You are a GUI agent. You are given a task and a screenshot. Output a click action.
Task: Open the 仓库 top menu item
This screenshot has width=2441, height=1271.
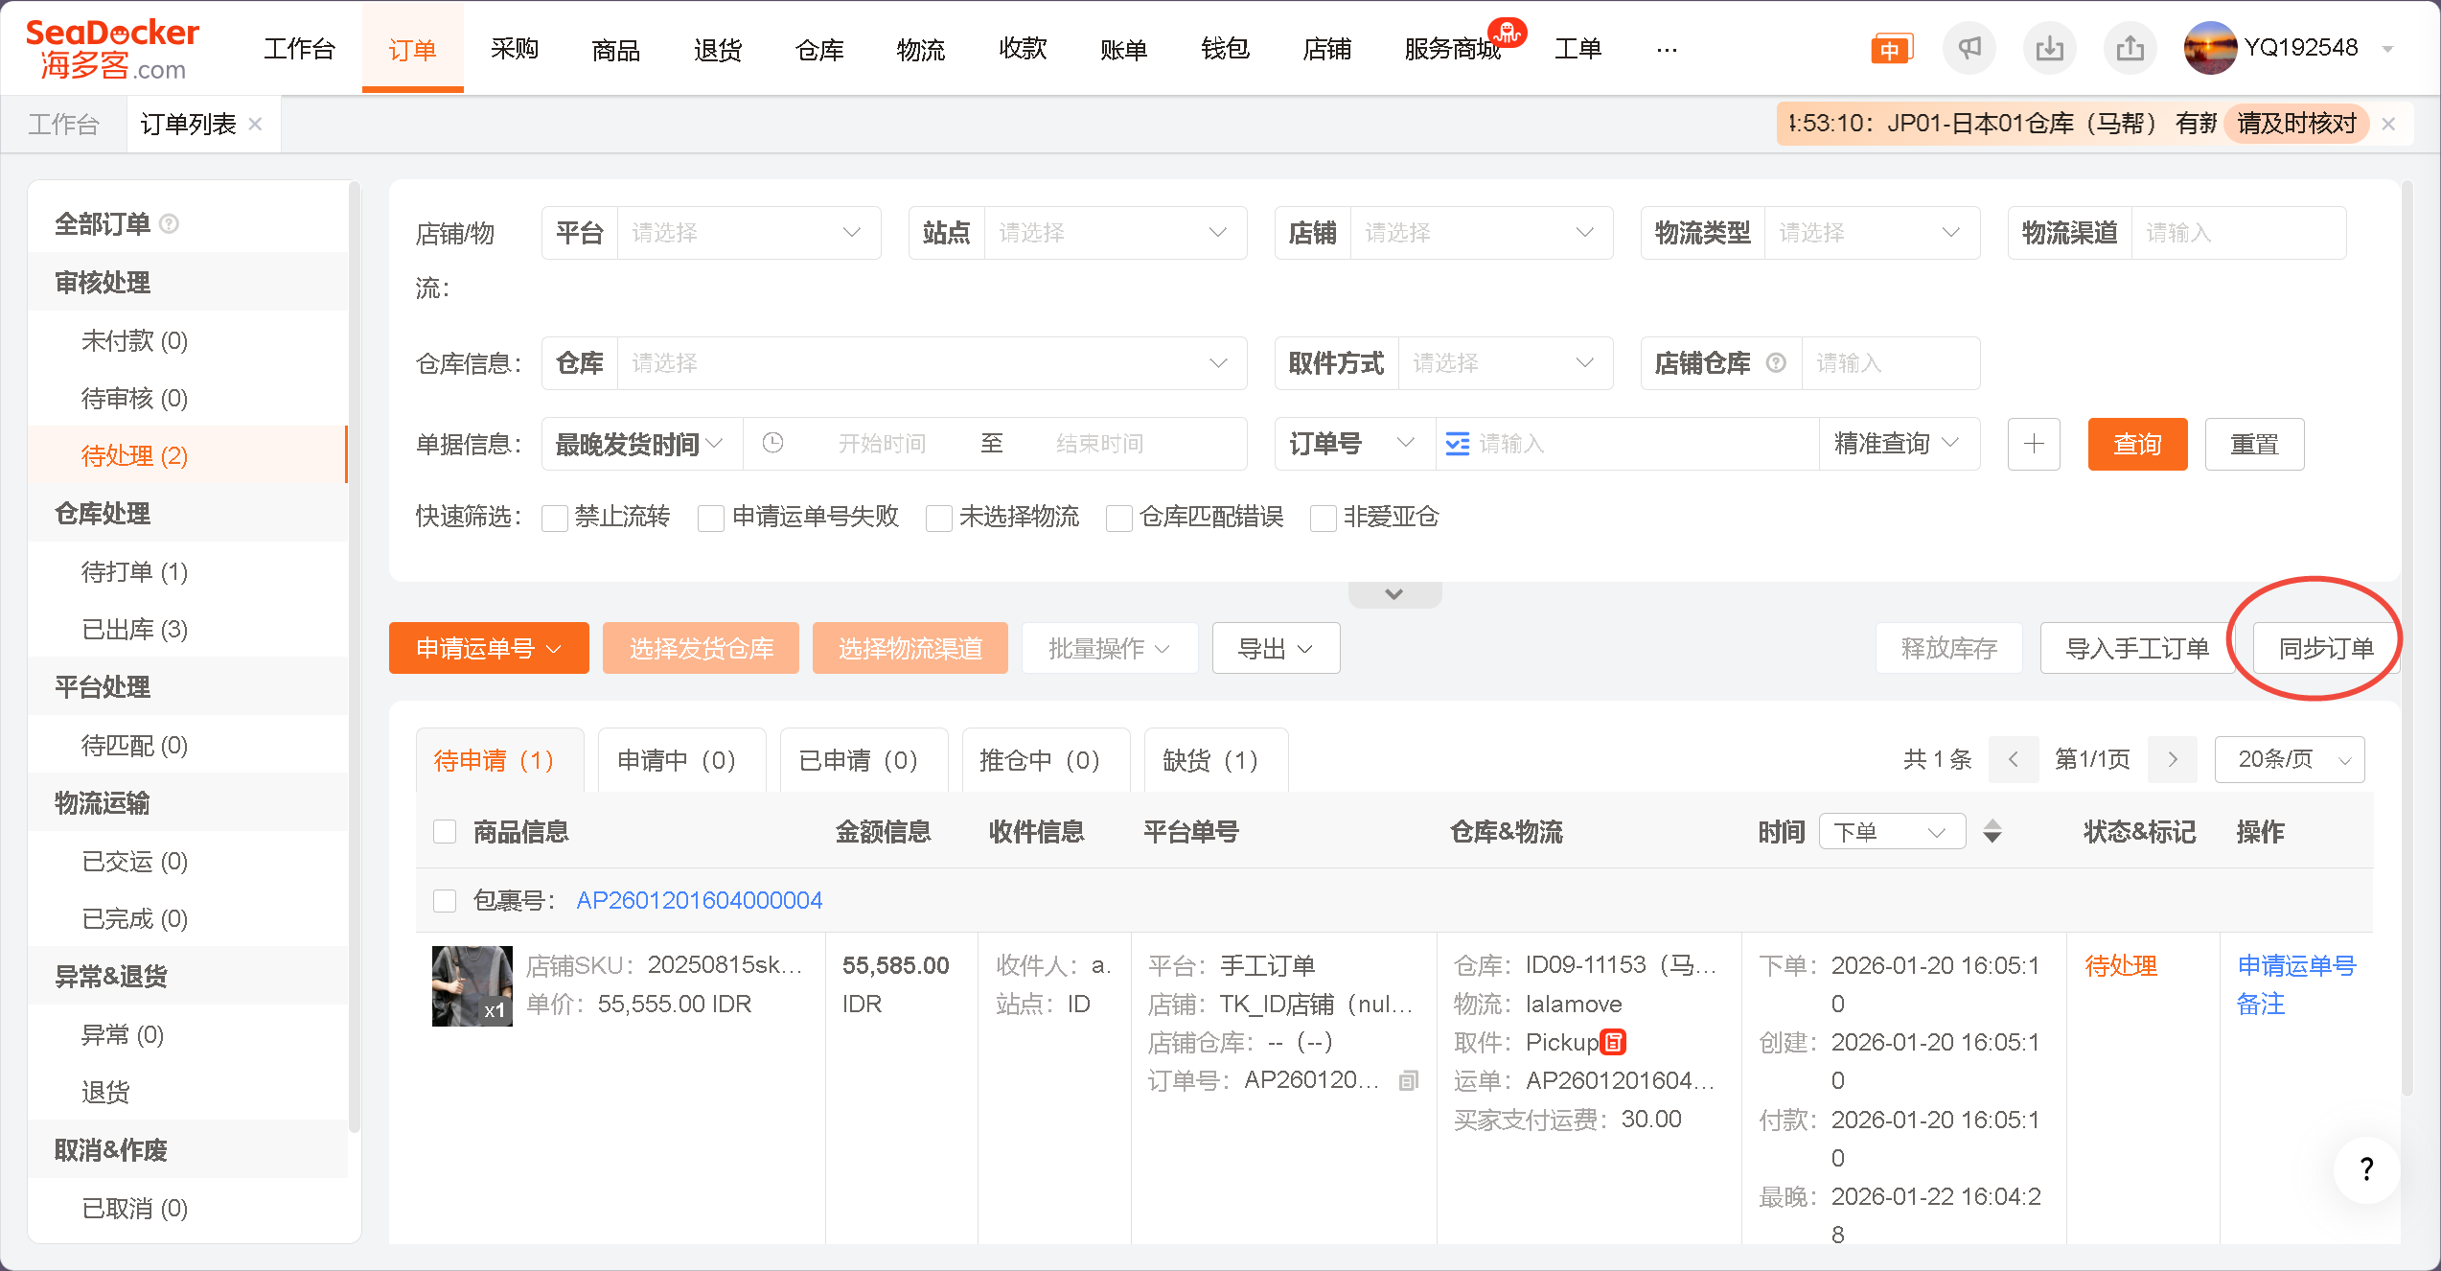click(x=819, y=49)
